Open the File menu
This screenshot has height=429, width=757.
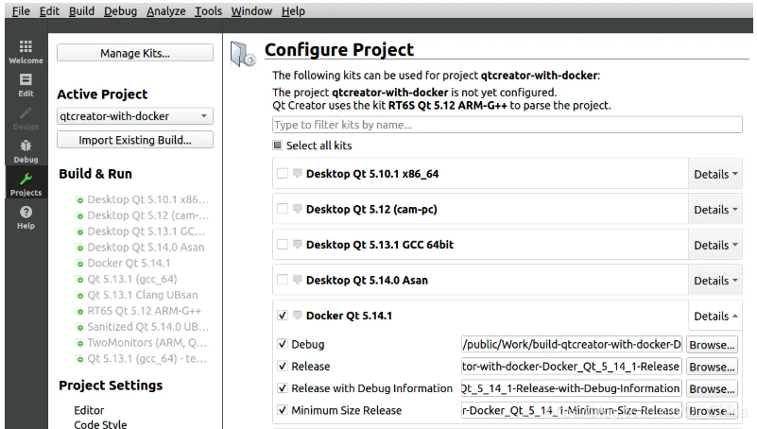[x=21, y=11]
